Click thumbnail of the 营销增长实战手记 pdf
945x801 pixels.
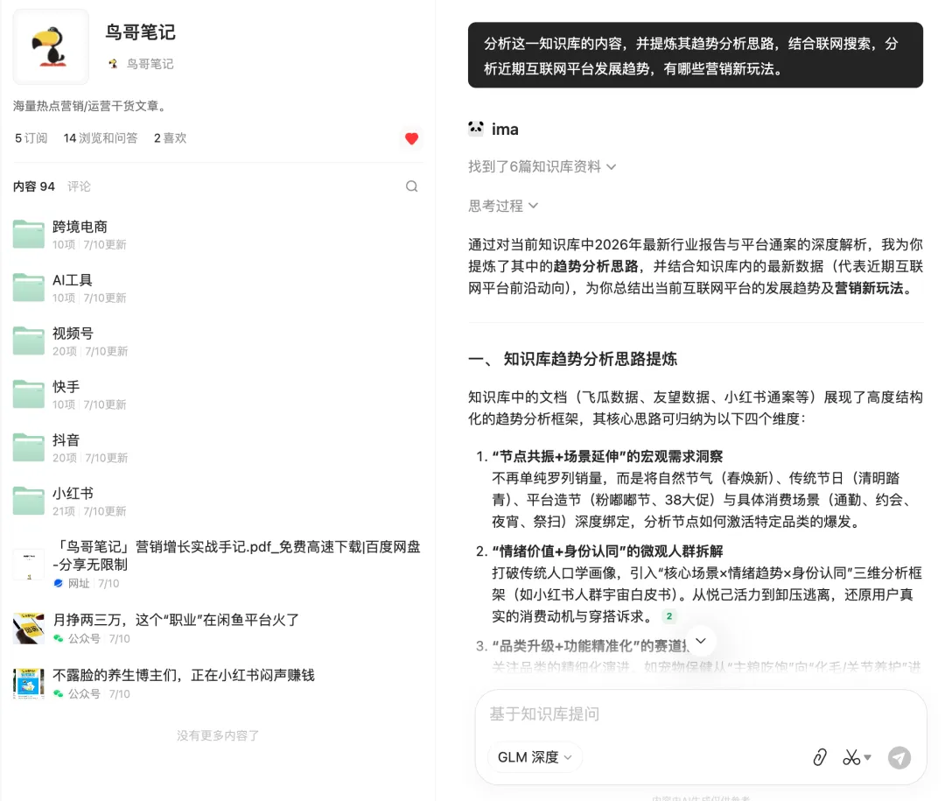pos(28,565)
